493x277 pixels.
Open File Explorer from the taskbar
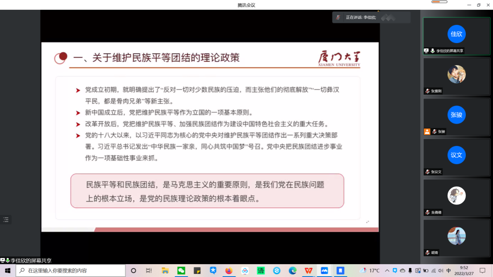click(165, 270)
